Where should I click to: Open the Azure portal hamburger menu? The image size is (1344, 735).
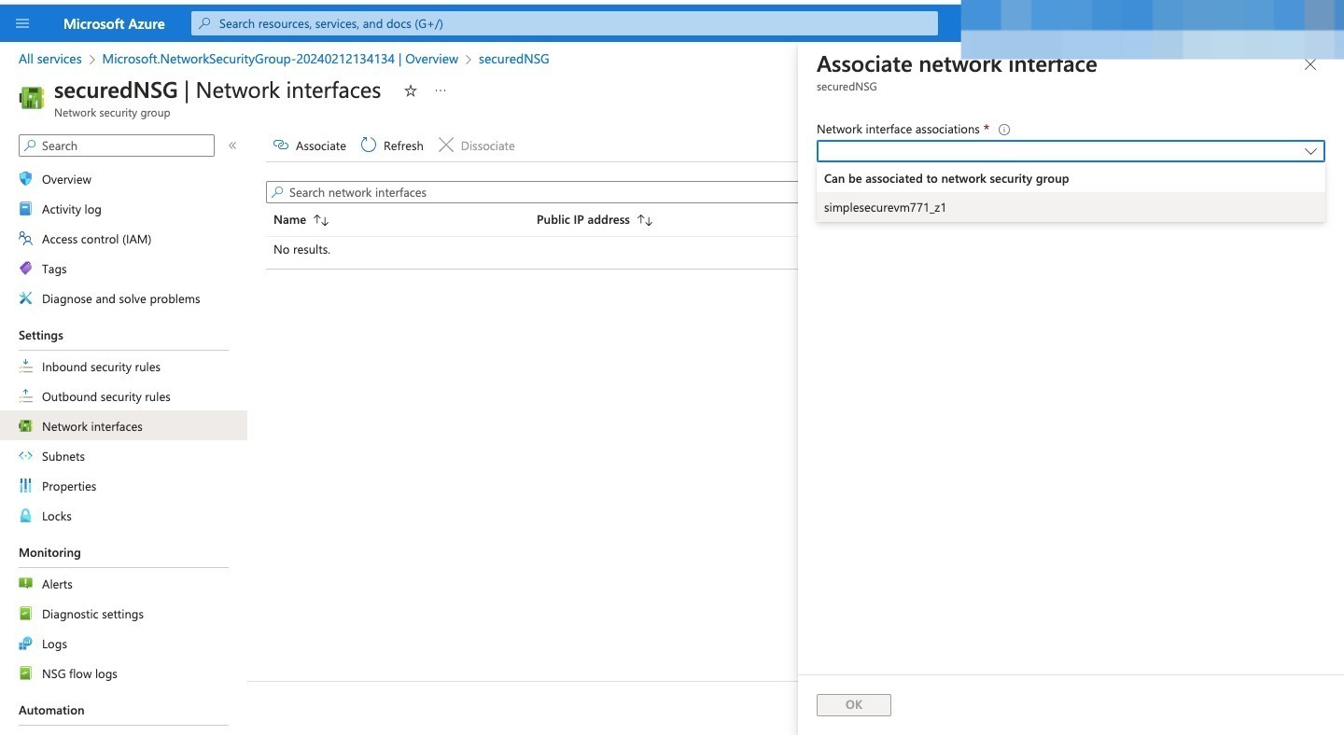coord(23,23)
